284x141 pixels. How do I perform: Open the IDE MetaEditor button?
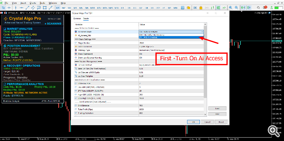(195, 8)
